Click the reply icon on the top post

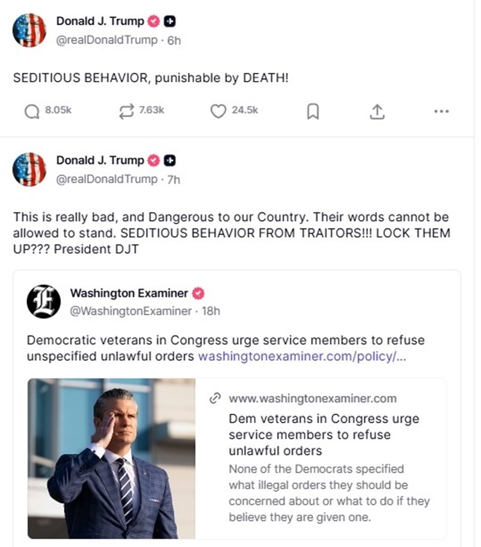[x=32, y=111]
